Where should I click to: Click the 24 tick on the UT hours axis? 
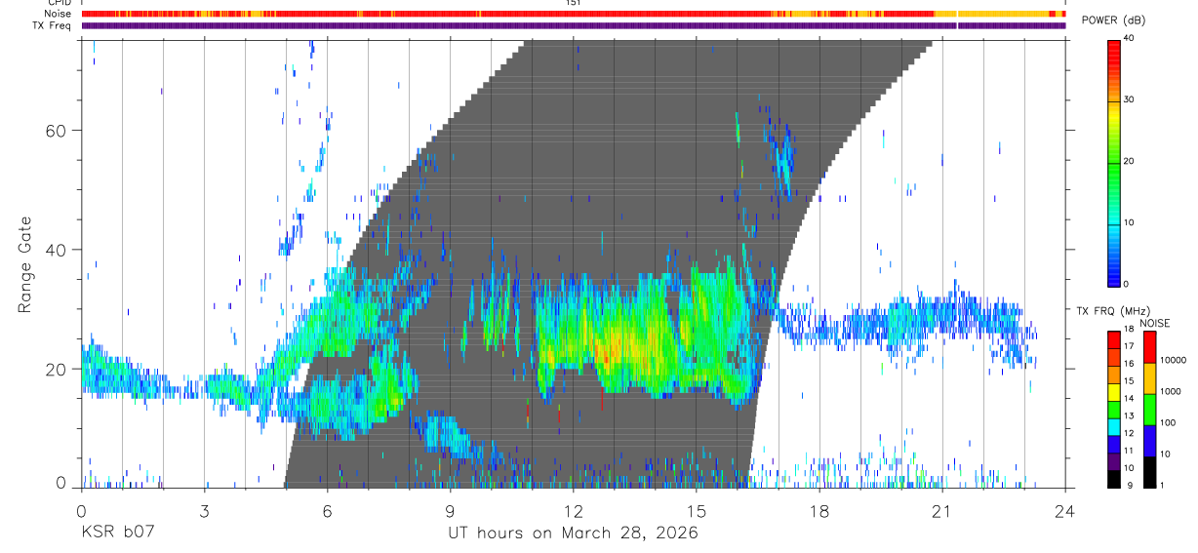point(1065,510)
